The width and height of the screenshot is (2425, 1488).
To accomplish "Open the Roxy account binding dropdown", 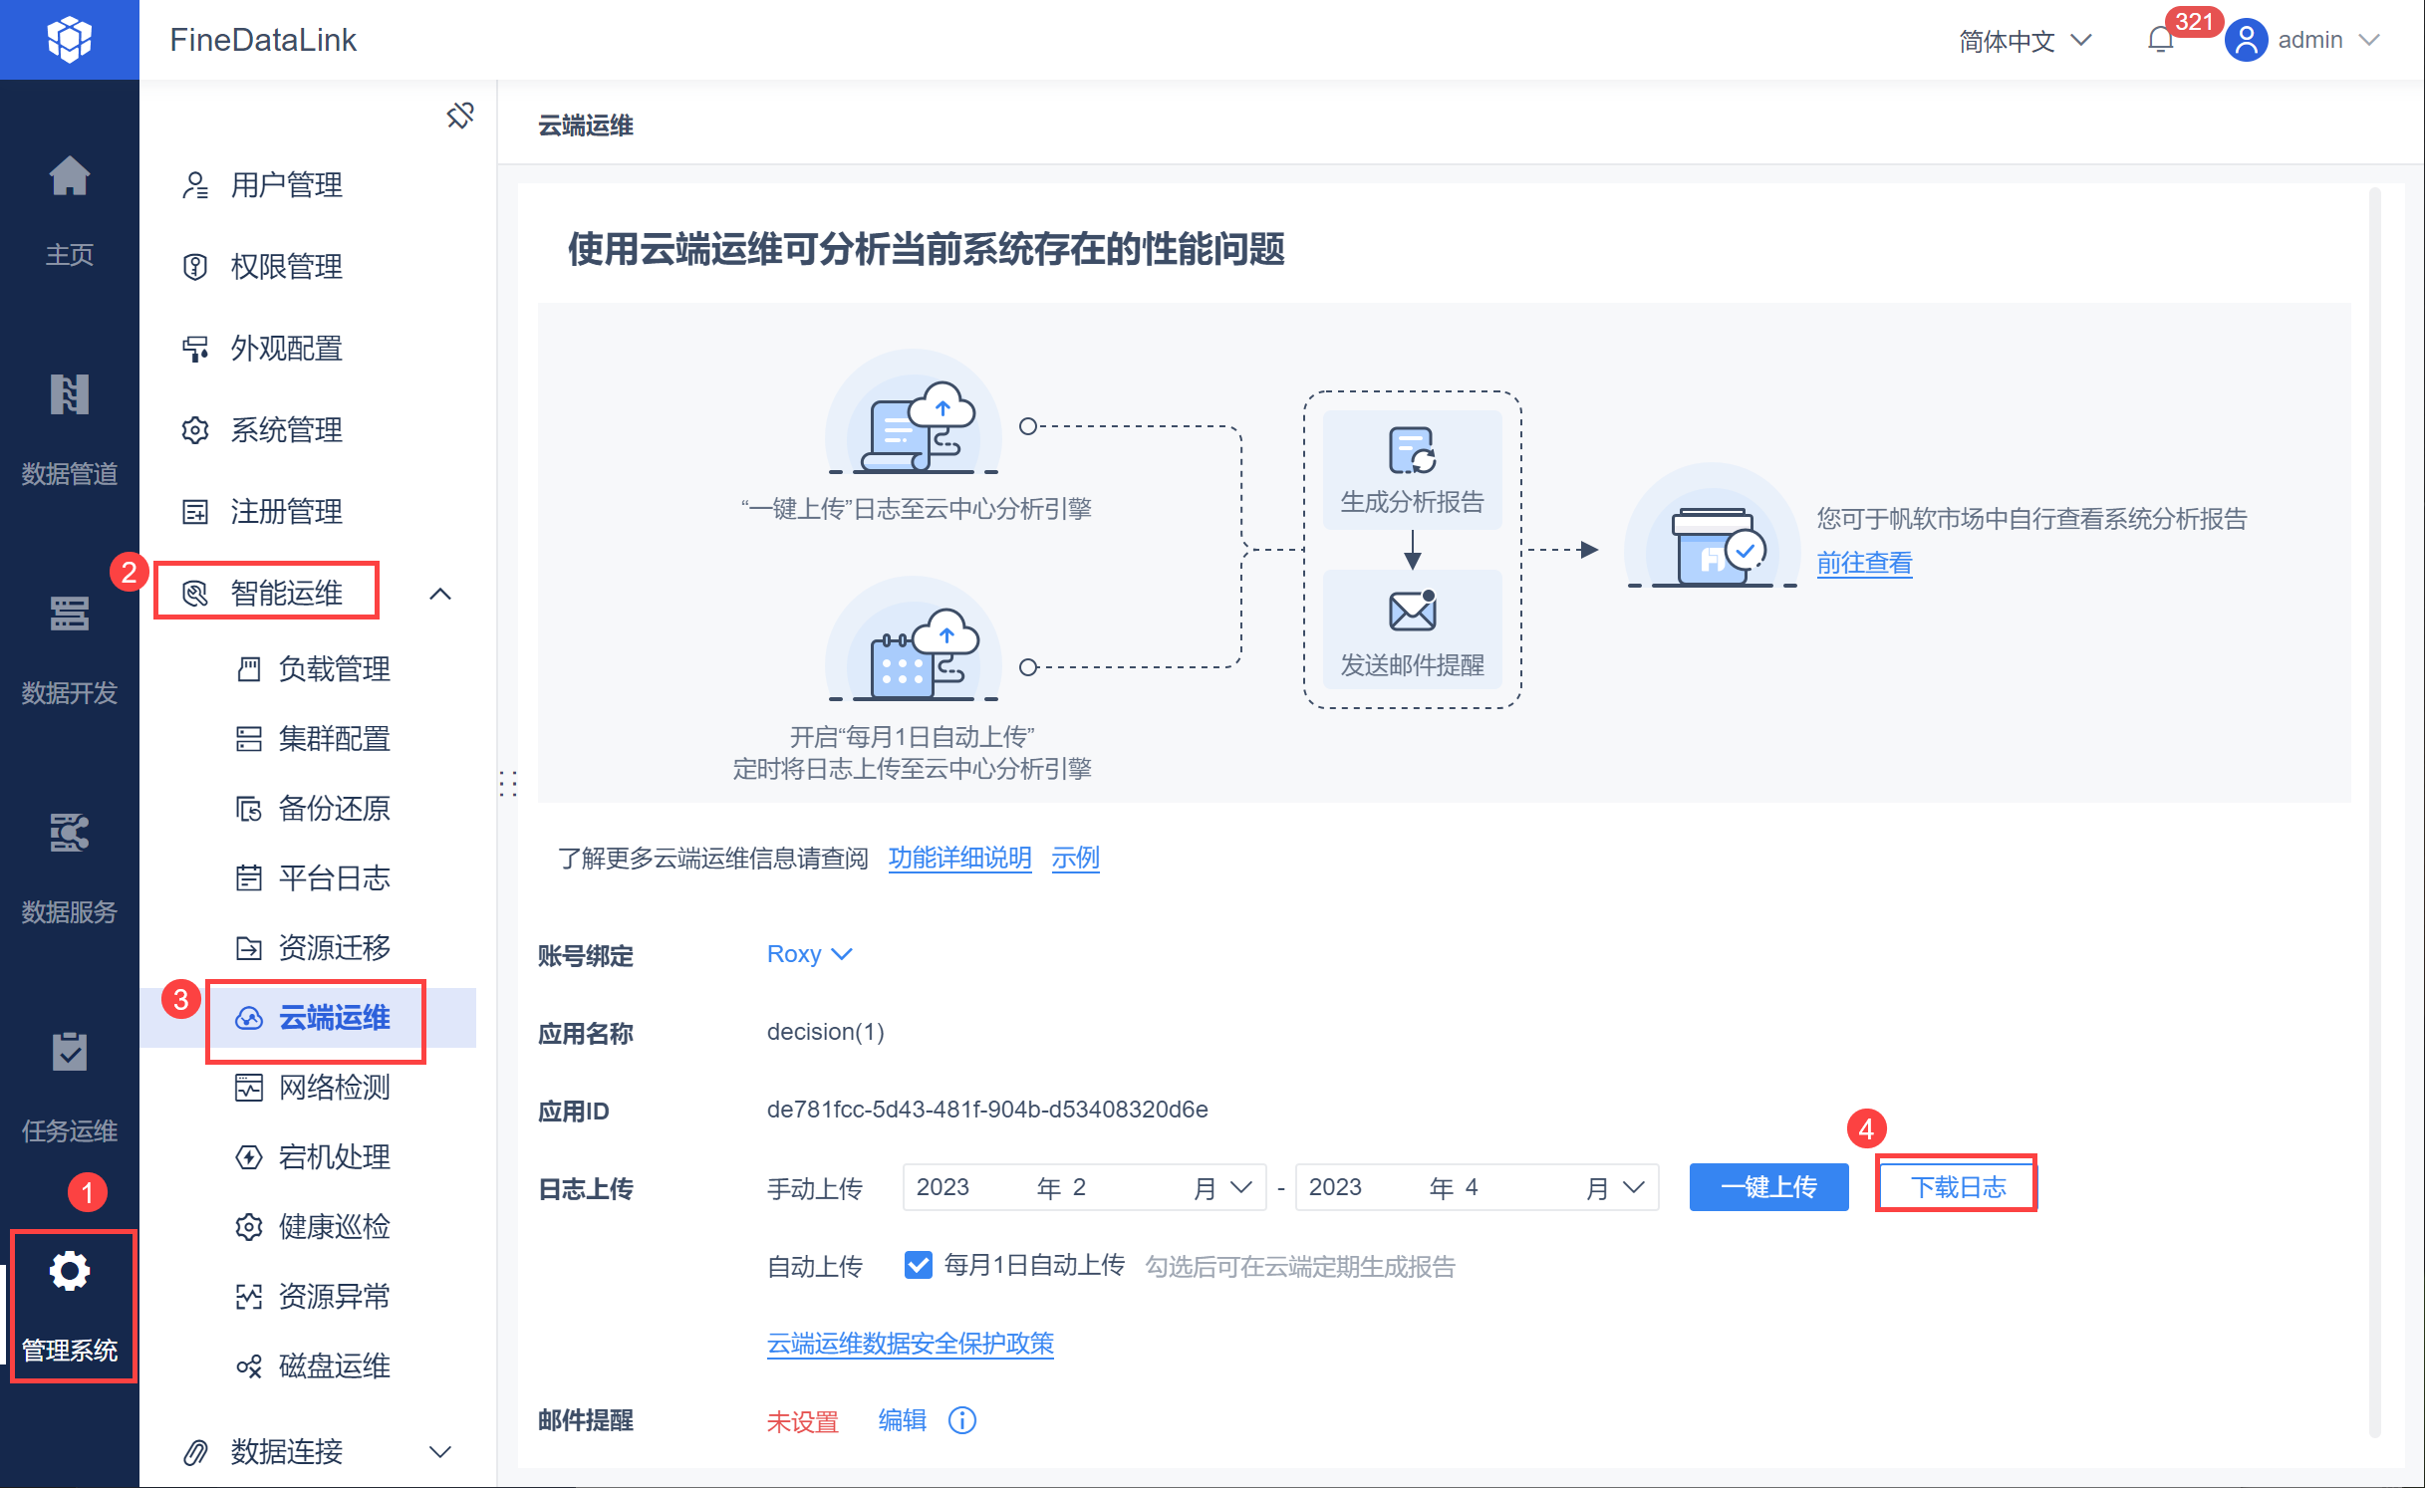I will click(x=809, y=954).
